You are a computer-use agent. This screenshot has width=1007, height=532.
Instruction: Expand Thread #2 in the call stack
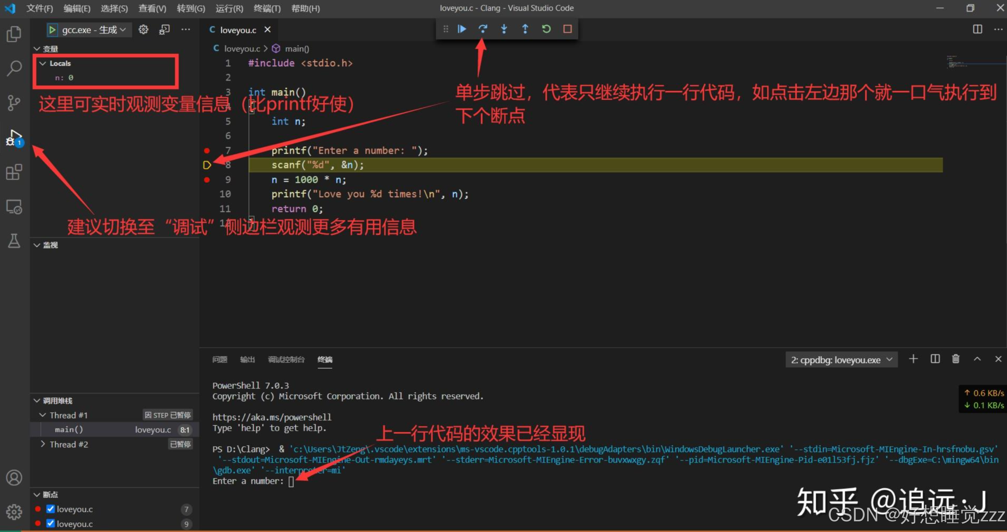[43, 444]
